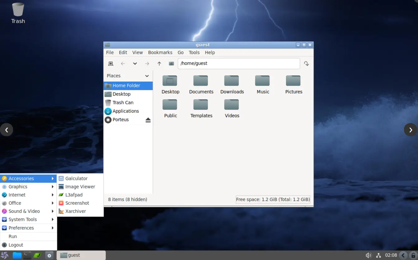This screenshot has width=418, height=260.
Task: Click the padlock icon in the taskbar
Action: tap(413, 255)
